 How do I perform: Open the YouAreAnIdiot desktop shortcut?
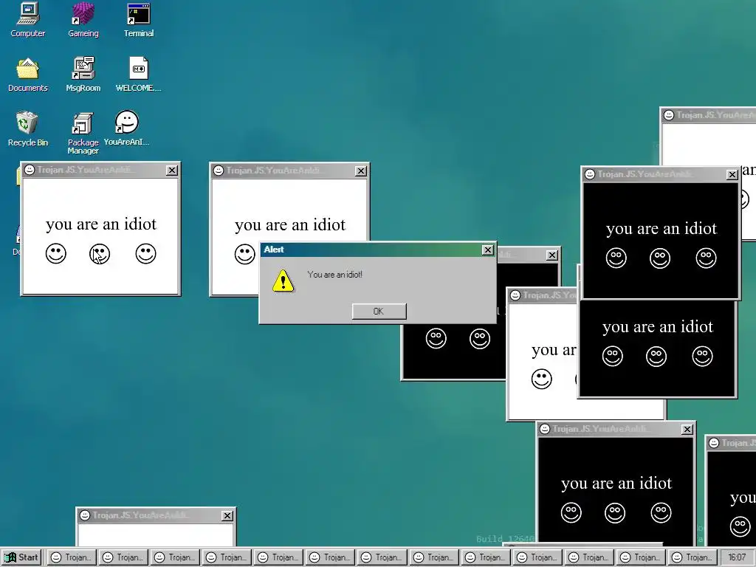pyautogui.click(x=126, y=128)
